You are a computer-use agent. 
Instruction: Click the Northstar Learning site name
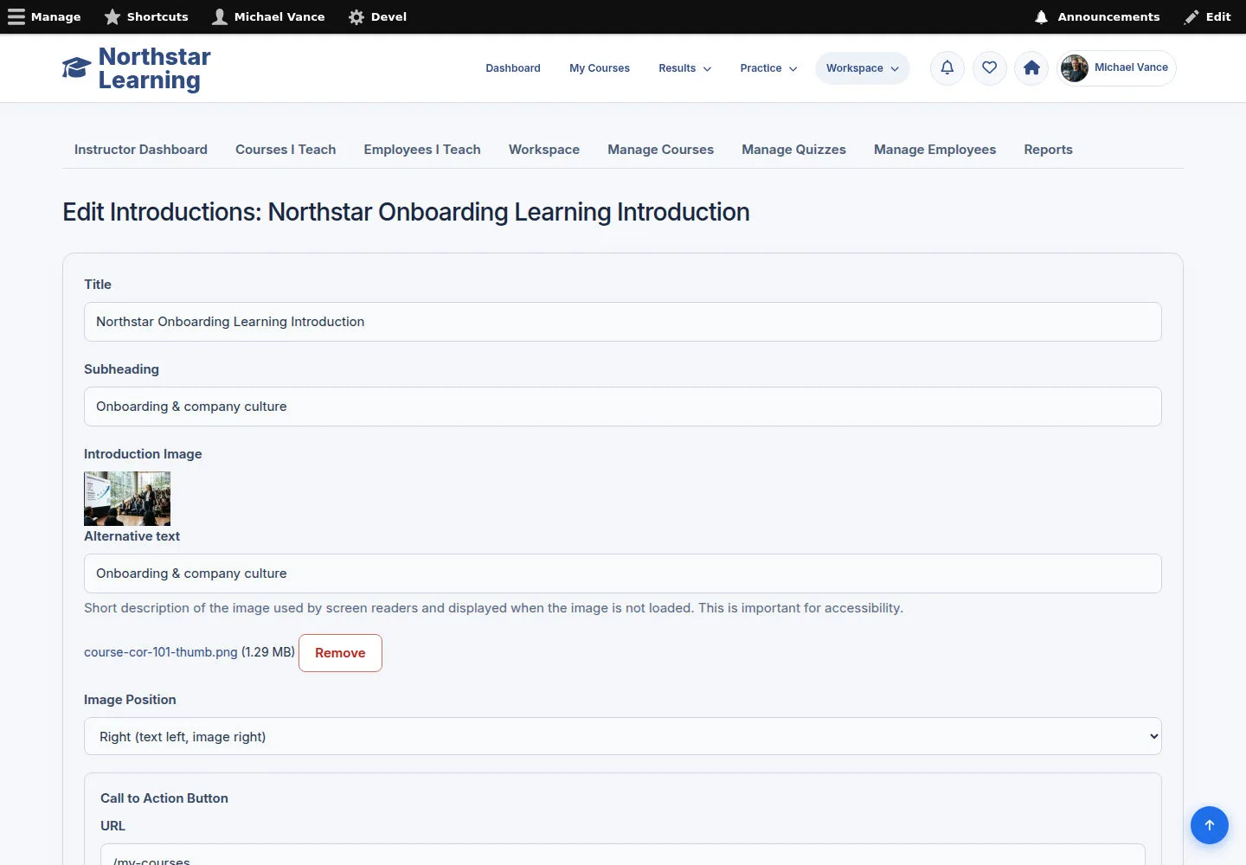point(155,68)
